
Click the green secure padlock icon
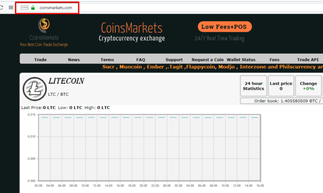point(33,7)
